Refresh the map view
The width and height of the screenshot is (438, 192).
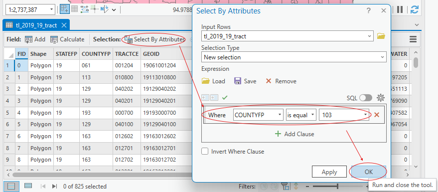tap(414, 10)
